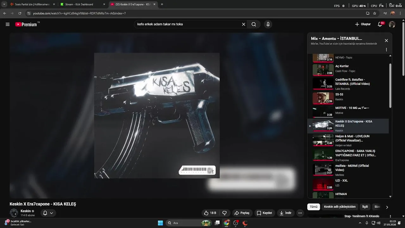The height and width of the screenshot is (228, 405).
Task: Close the Keskin X Era7capone browser tab
Action: [154, 4]
